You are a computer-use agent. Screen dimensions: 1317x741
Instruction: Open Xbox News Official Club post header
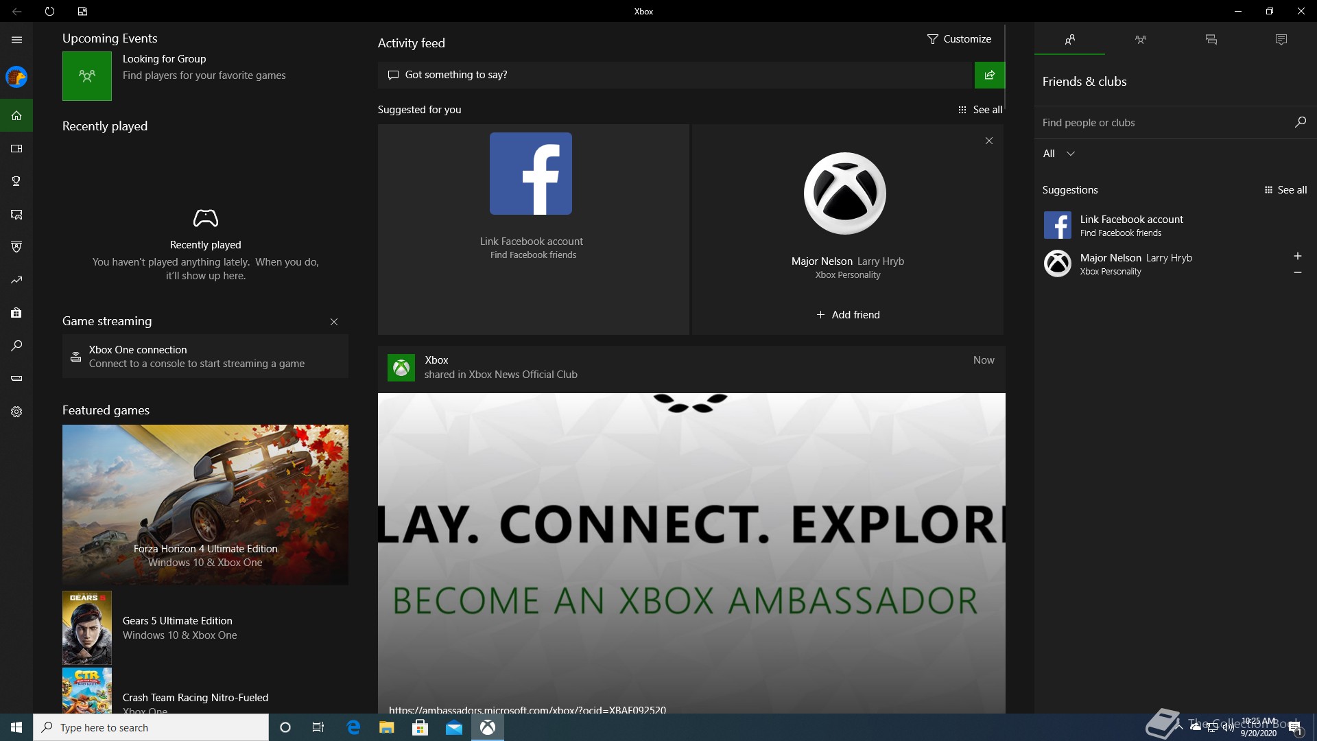pos(691,367)
